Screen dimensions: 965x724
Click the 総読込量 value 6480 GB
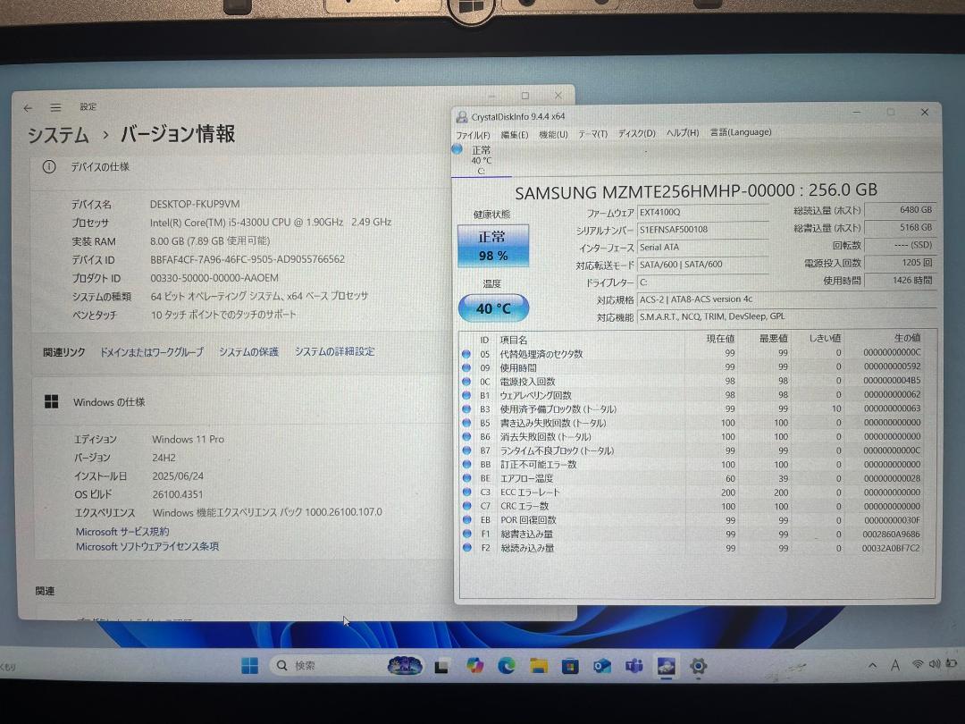(x=901, y=210)
